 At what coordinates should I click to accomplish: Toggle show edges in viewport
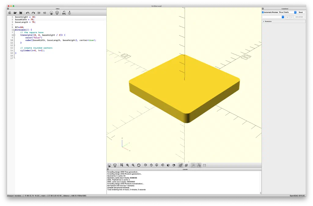coord(204,165)
